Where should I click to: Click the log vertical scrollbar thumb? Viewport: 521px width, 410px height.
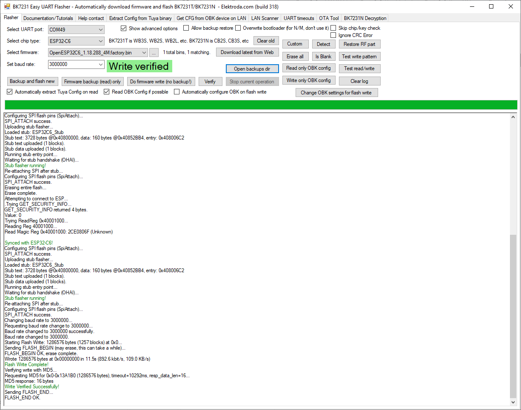click(513, 316)
